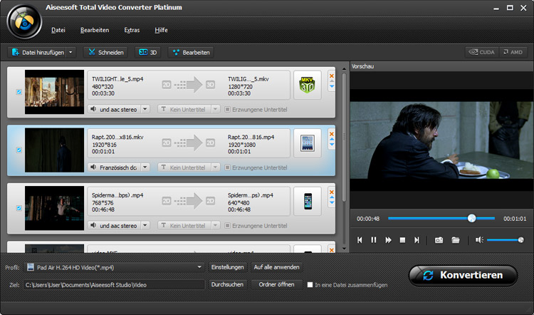Image resolution: width=534 pixels, height=315 pixels.
Task: Open subtitle dropdown for Rapt
Action: tap(215, 167)
